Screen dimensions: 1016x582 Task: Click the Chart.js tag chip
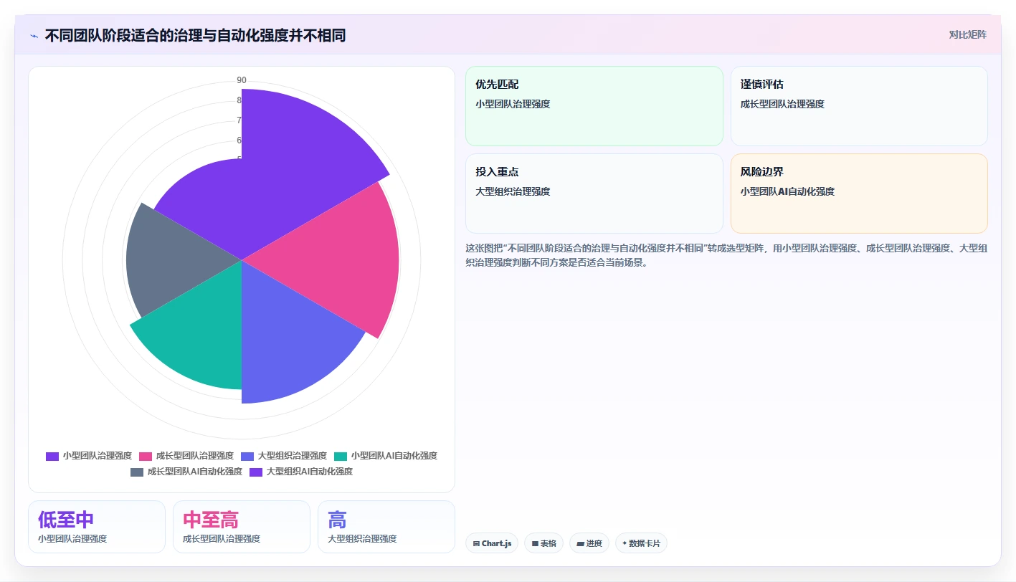click(x=492, y=543)
